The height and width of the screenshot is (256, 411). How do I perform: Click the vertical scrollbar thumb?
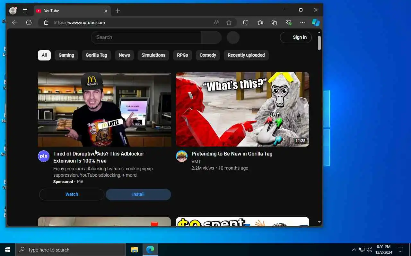click(x=319, y=43)
